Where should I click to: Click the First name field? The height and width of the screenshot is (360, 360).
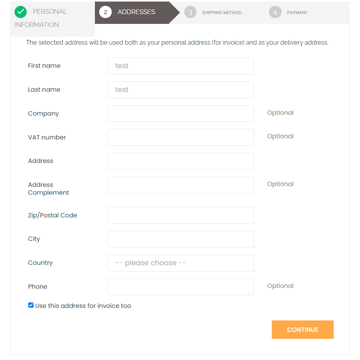tap(181, 66)
